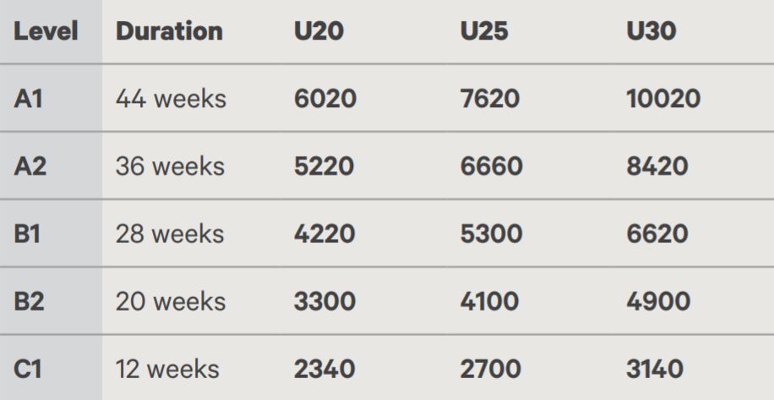Select the 12 weeks duration cell
This screenshot has width=774, height=400.
click(x=167, y=369)
